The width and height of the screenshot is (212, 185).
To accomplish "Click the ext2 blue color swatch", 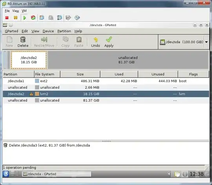I will point(37,81).
